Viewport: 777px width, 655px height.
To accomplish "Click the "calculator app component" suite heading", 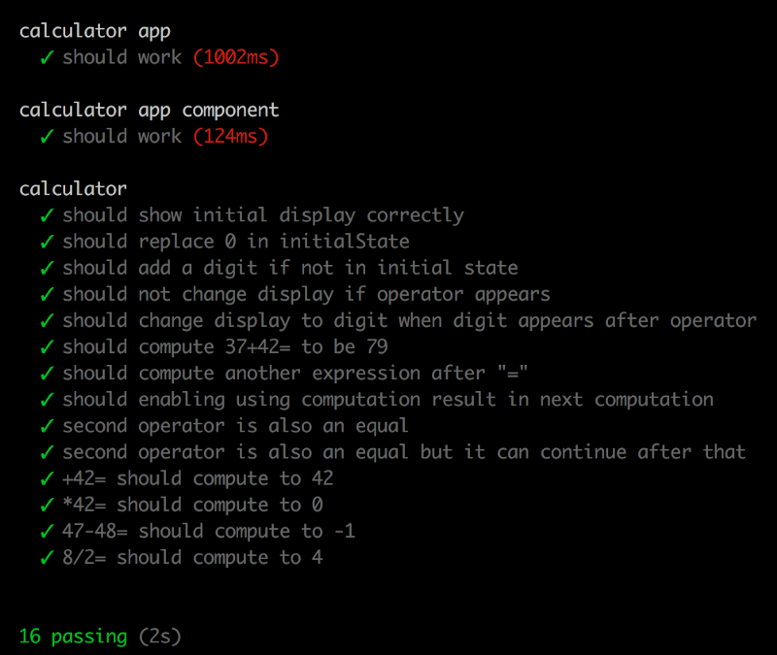I will click(x=149, y=110).
